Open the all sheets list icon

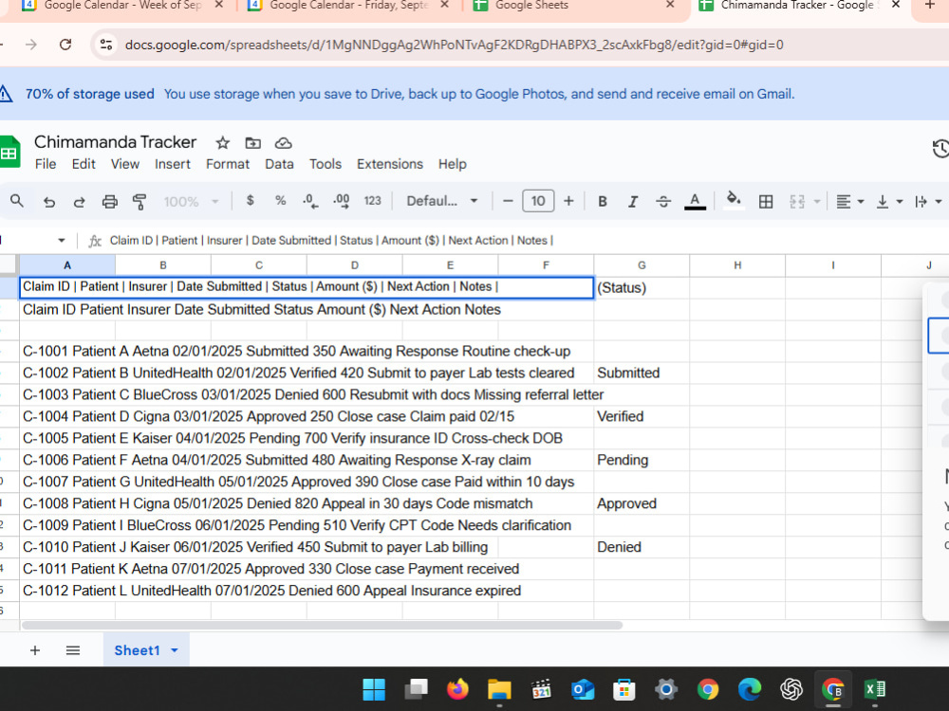[73, 650]
